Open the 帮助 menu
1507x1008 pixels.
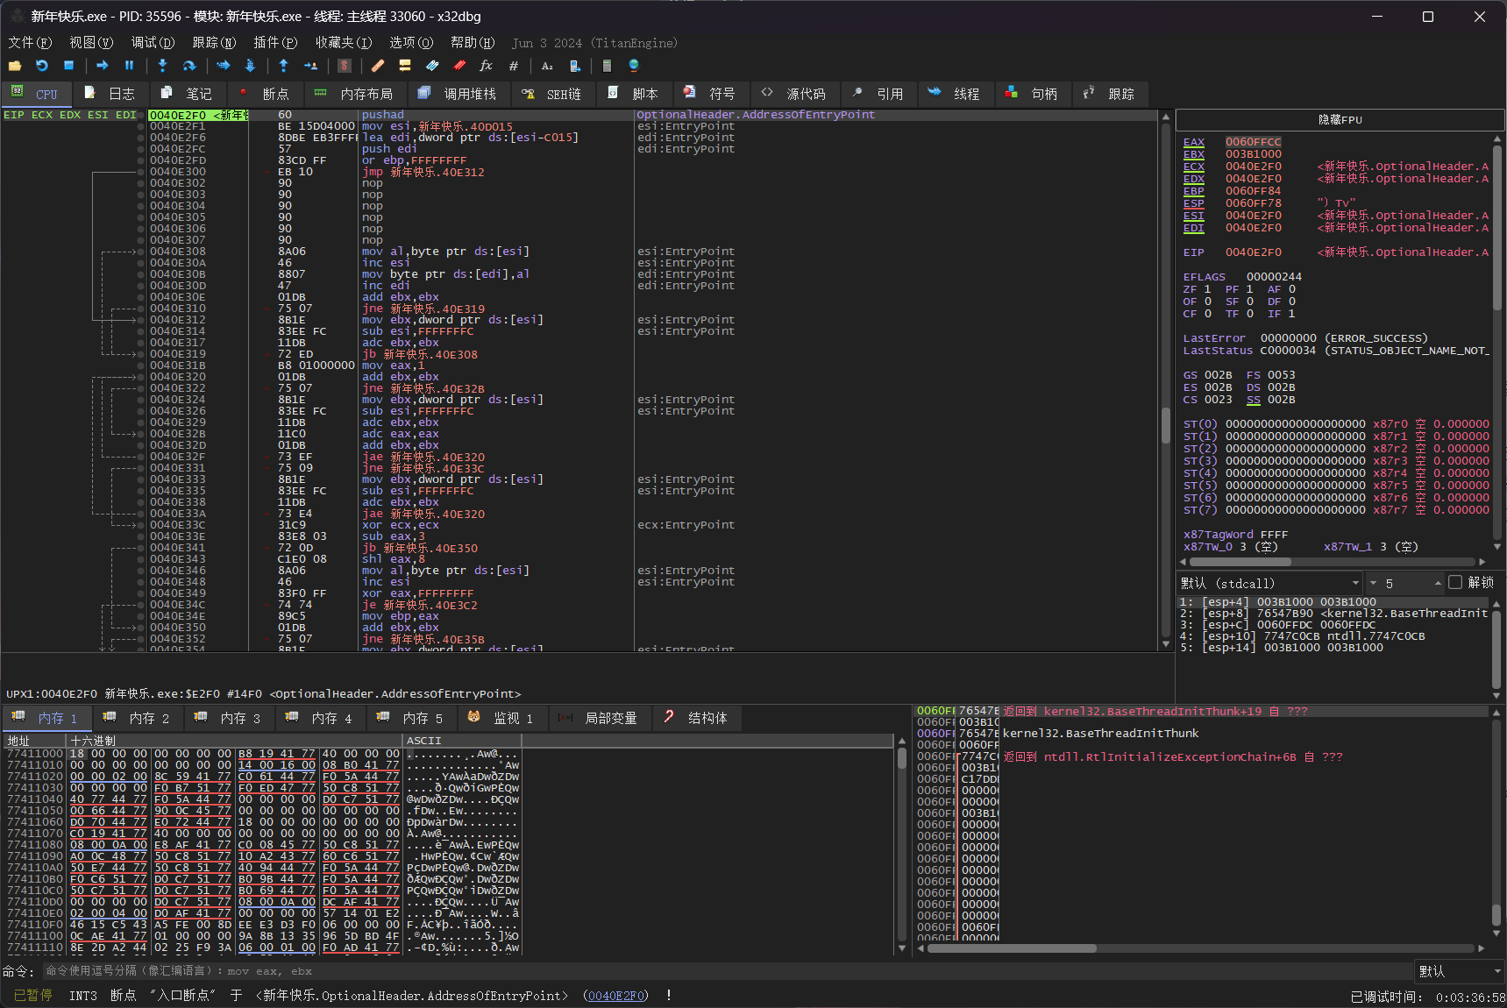pos(473,42)
